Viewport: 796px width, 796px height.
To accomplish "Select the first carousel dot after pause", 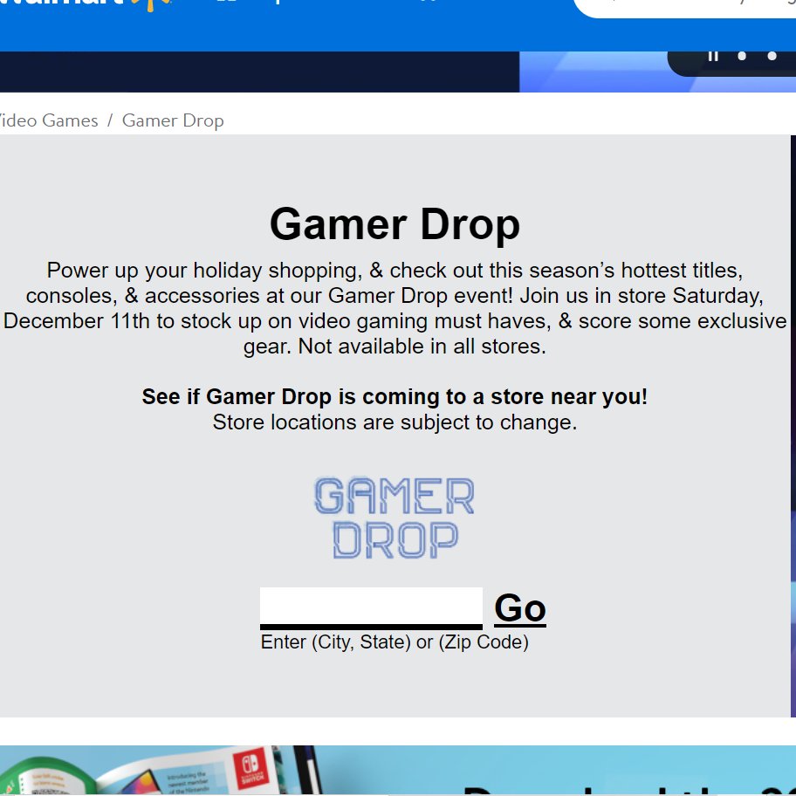I will point(742,56).
